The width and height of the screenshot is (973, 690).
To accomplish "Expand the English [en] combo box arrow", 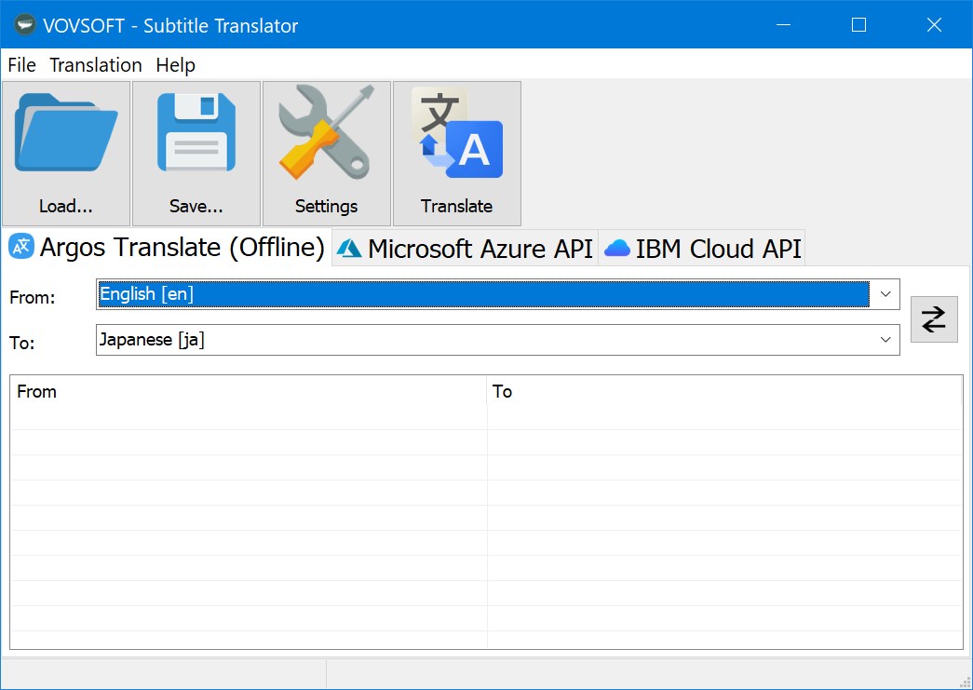I will click(x=885, y=293).
